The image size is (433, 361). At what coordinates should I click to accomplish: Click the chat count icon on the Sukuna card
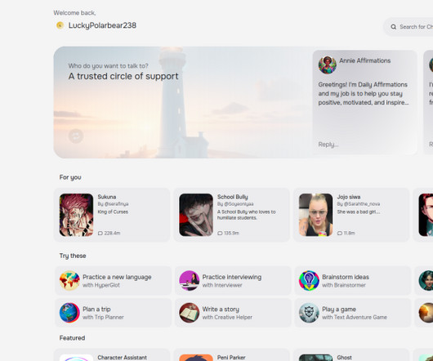point(100,234)
